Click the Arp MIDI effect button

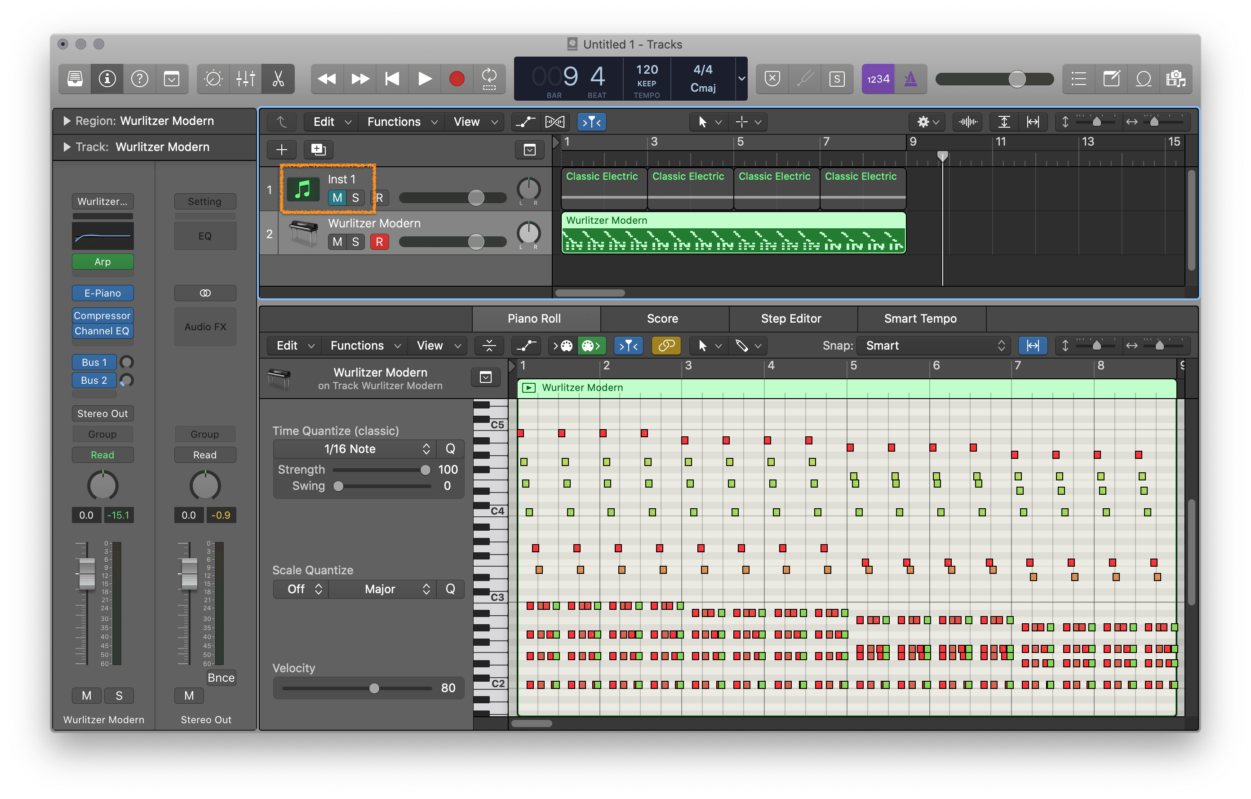tap(102, 262)
